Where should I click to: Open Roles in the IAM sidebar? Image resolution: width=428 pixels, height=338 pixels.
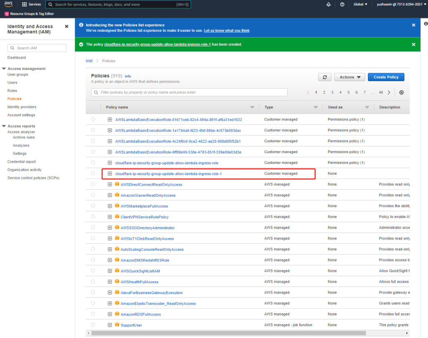click(x=12, y=91)
